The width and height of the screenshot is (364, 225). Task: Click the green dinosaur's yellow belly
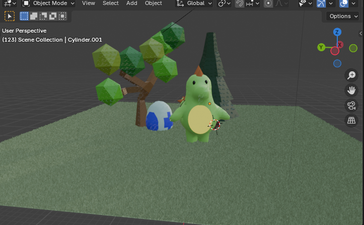coord(199,120)
